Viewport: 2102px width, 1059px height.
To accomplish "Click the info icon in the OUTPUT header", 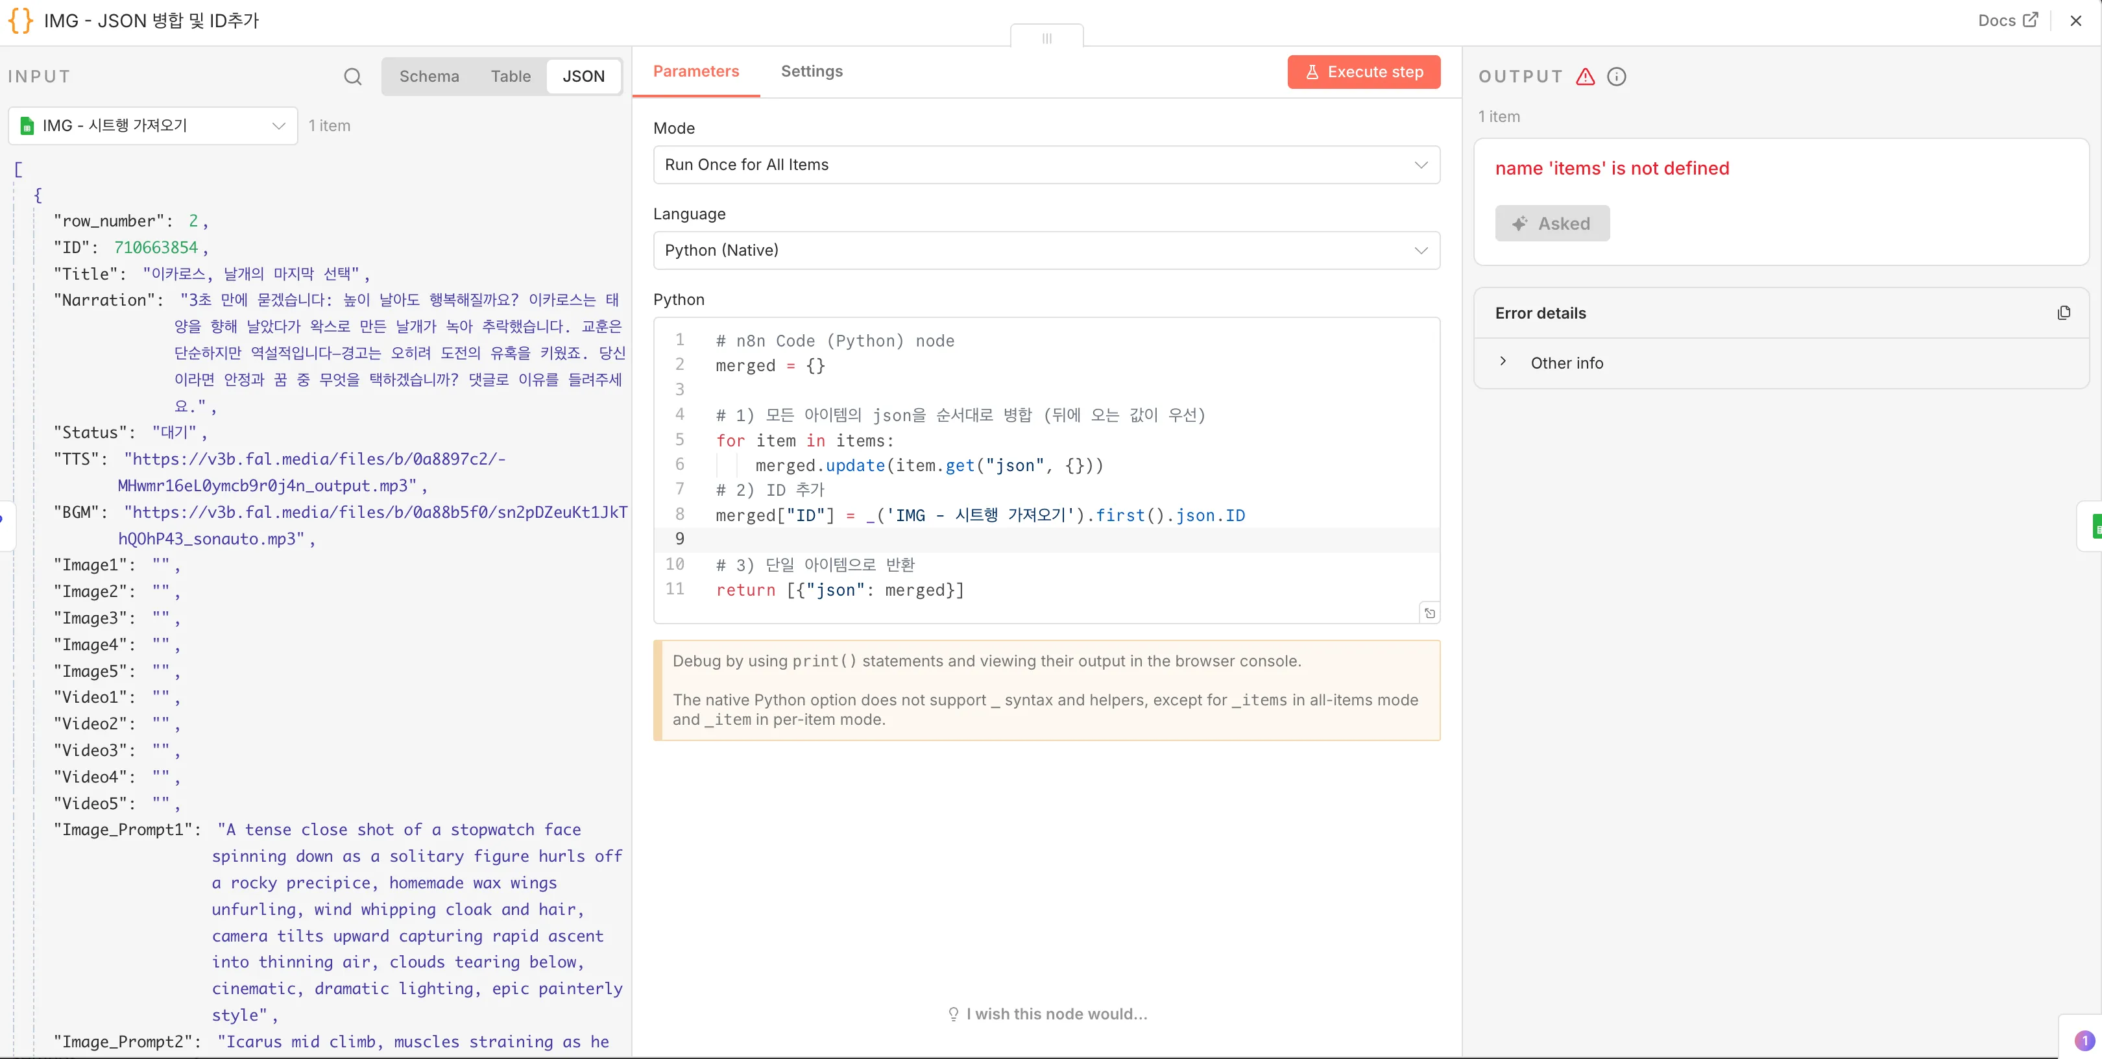I will [1617, 77].
